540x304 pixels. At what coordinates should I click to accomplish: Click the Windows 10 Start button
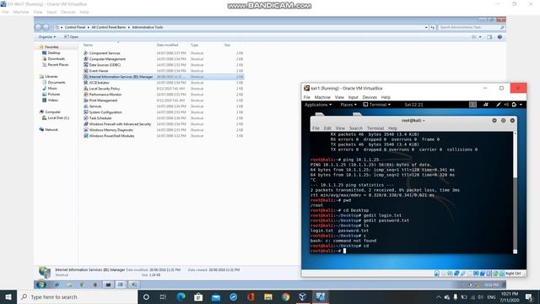coord(8,296)
